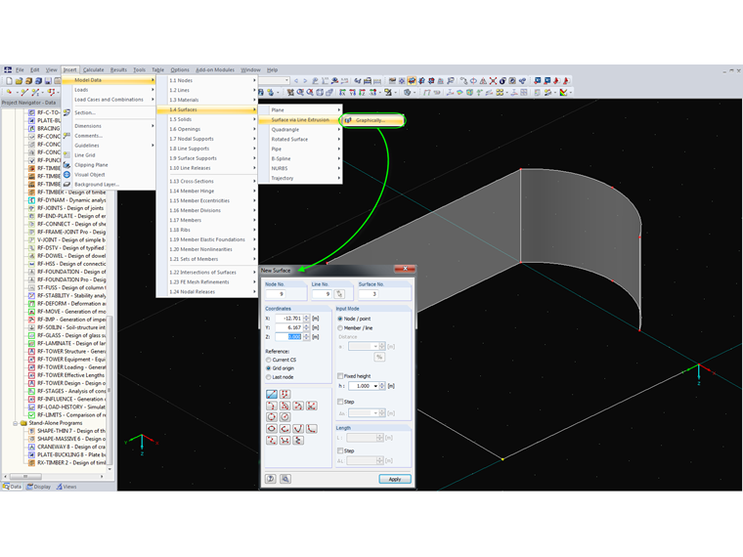Viewport: 743px width, 557px height.
Task: Click the red X delete icon in toolbar
Action: [494, 81]
